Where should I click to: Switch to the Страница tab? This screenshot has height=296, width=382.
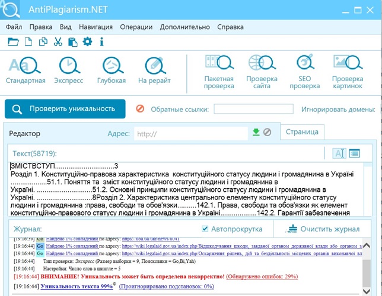pyautogui.click(x=302, y=132)
